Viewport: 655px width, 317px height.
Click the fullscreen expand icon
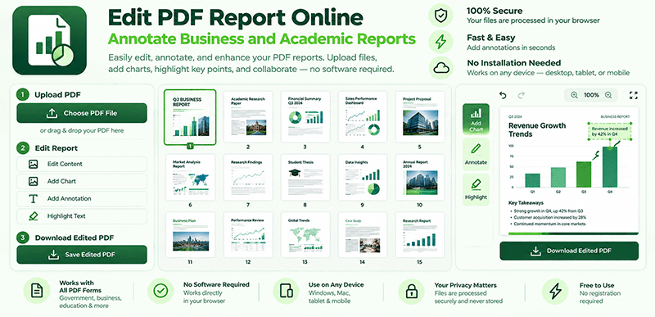click(633, 95)
